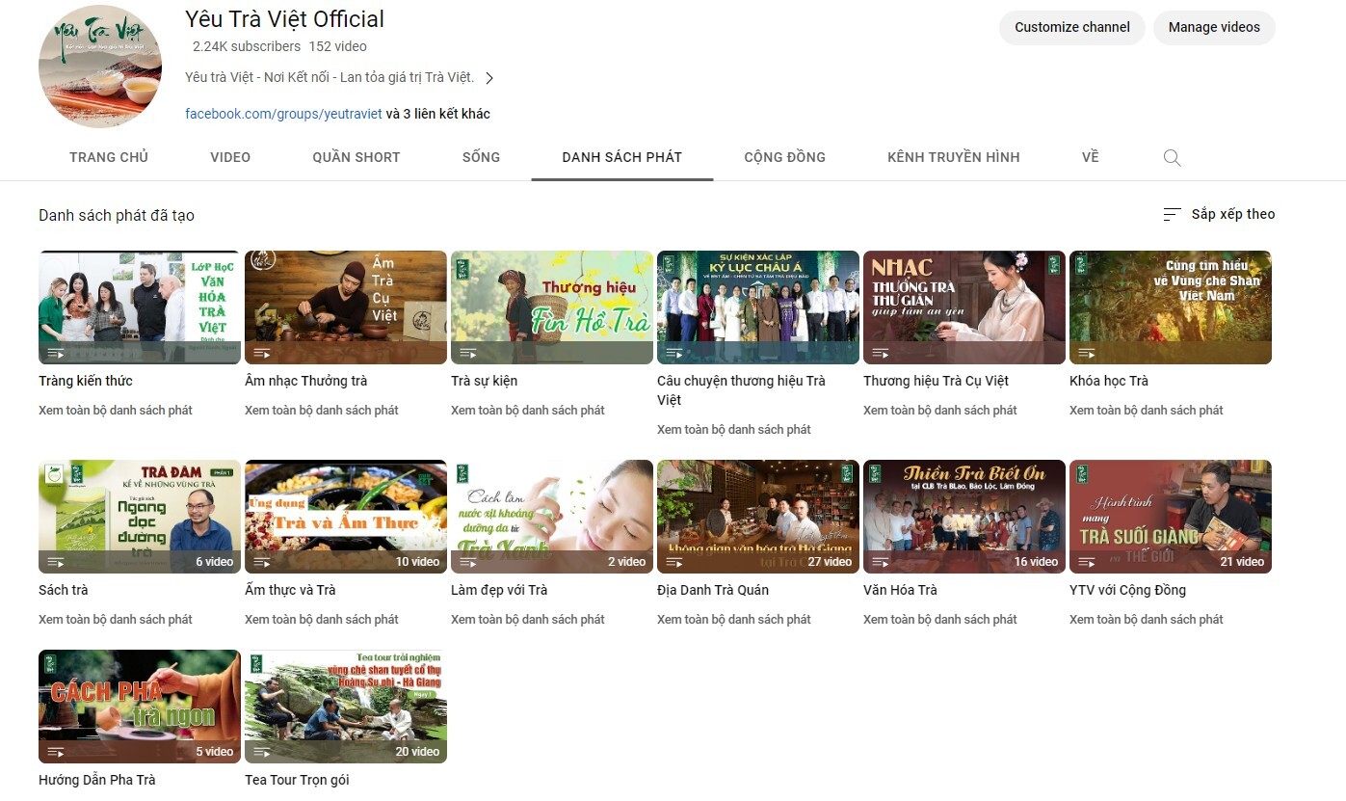Switch to the VIDEO tab
Image resolution: width=1346 pixels, height=801 pixels.
[x=230, y=157]
